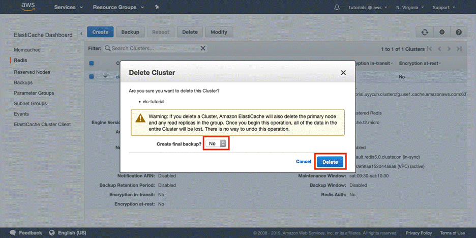Collapse the elc-tutorial row details arrow
The image size is (476, 238).
106,77
